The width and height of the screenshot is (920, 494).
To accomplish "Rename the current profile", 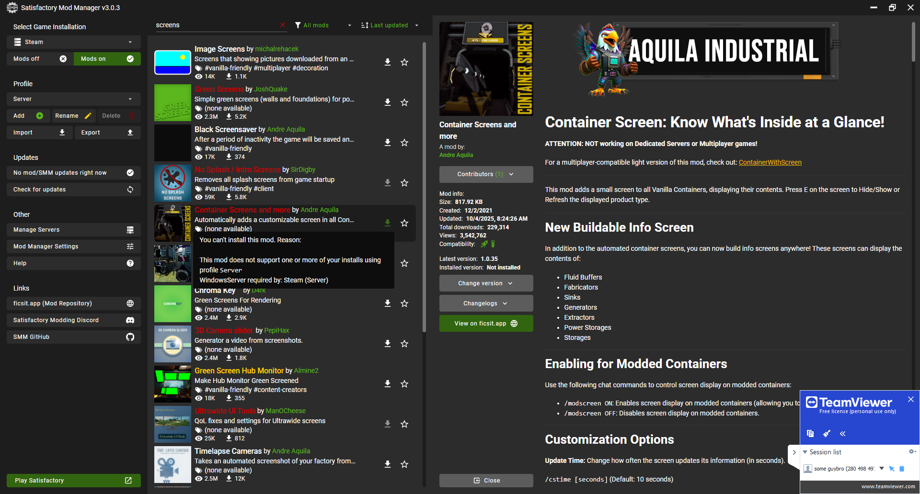I will tap(74, 116).
